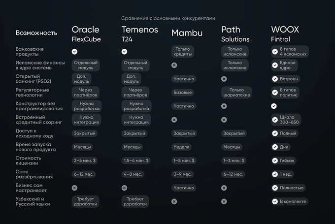Click WOOX's checkmark in Конструктор без программирования row
Screen dimensions: 335x224
(274, 106)
